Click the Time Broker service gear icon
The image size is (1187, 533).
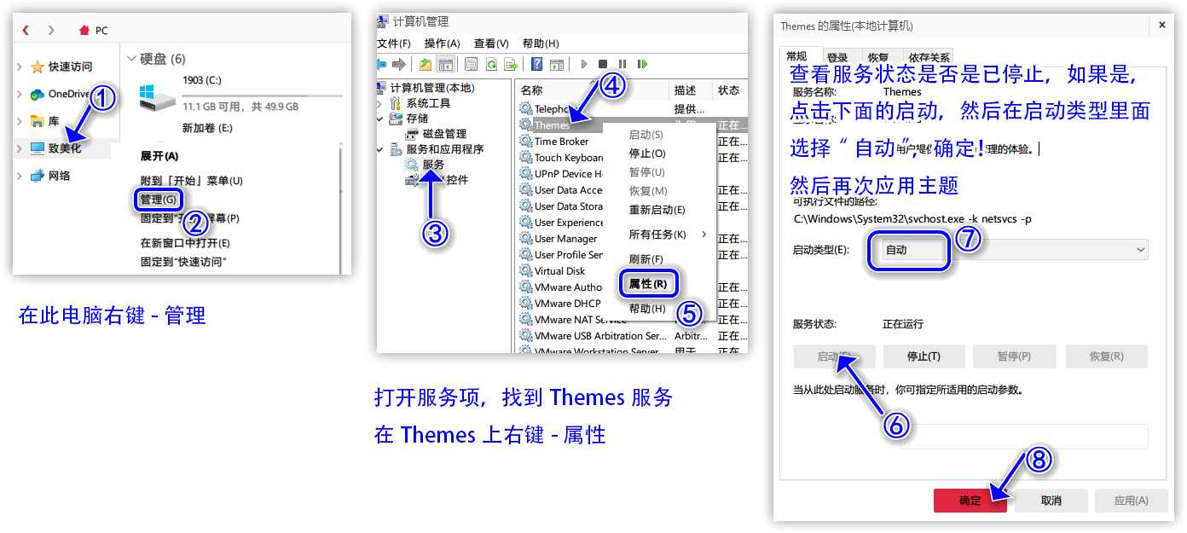coord(525,142)
